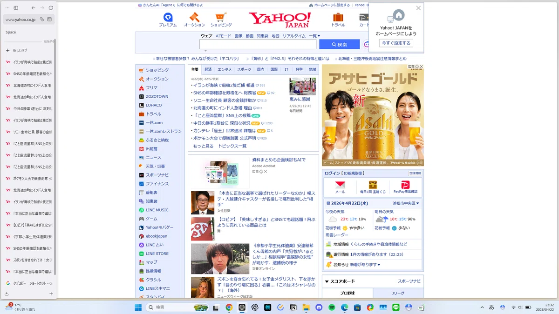Image resolution: width=559 pixels, height=314 pixels.
Task: Expand the お知らせ 新着があります dropdown
Action: tap(365, 265)
